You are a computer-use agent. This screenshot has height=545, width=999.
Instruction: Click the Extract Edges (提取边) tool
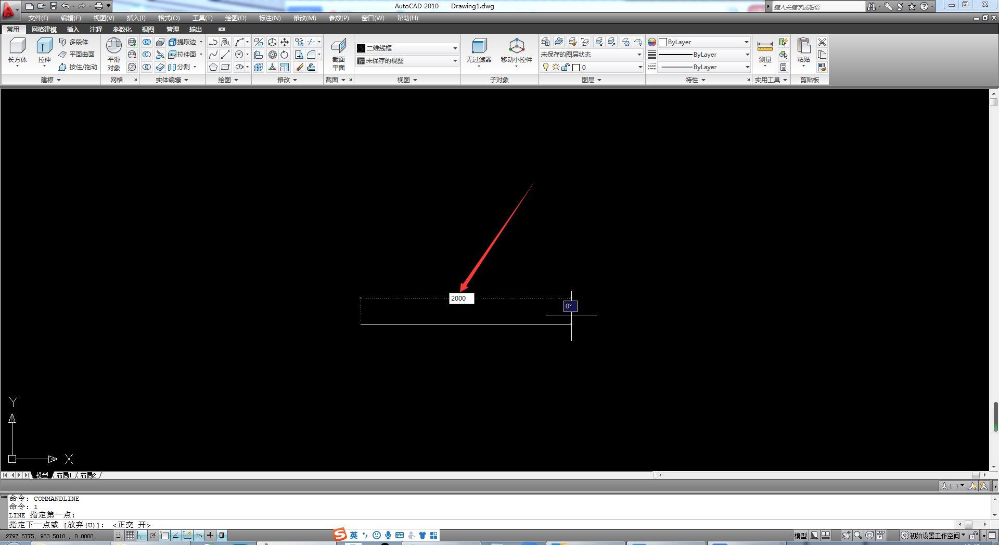[183, 42]
